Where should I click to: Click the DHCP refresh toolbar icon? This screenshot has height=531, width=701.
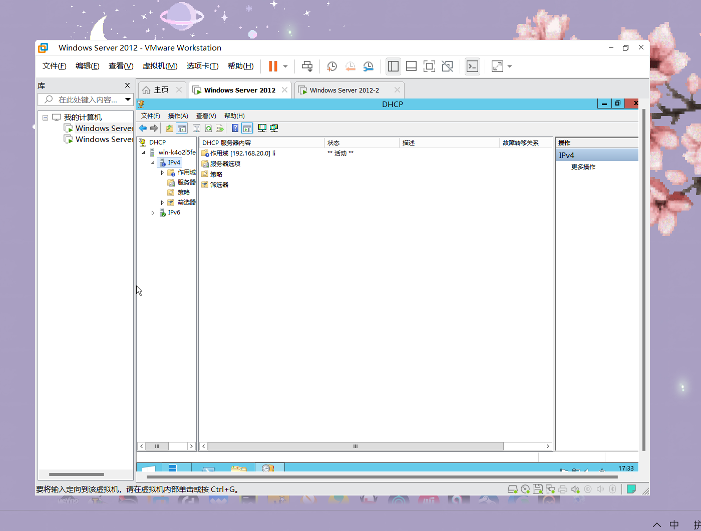coord(208,128)
